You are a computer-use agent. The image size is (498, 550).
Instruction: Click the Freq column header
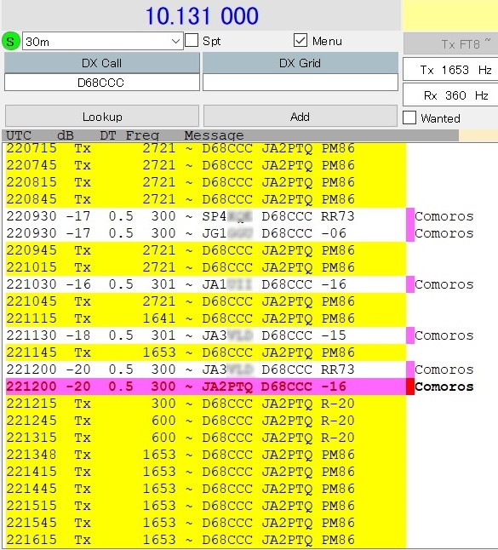click(142, 135)
